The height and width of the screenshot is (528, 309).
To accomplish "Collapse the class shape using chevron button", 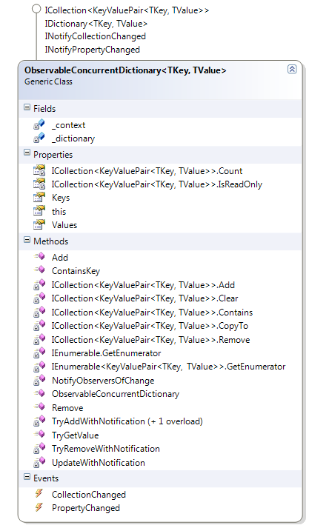I will pos(292,69).
